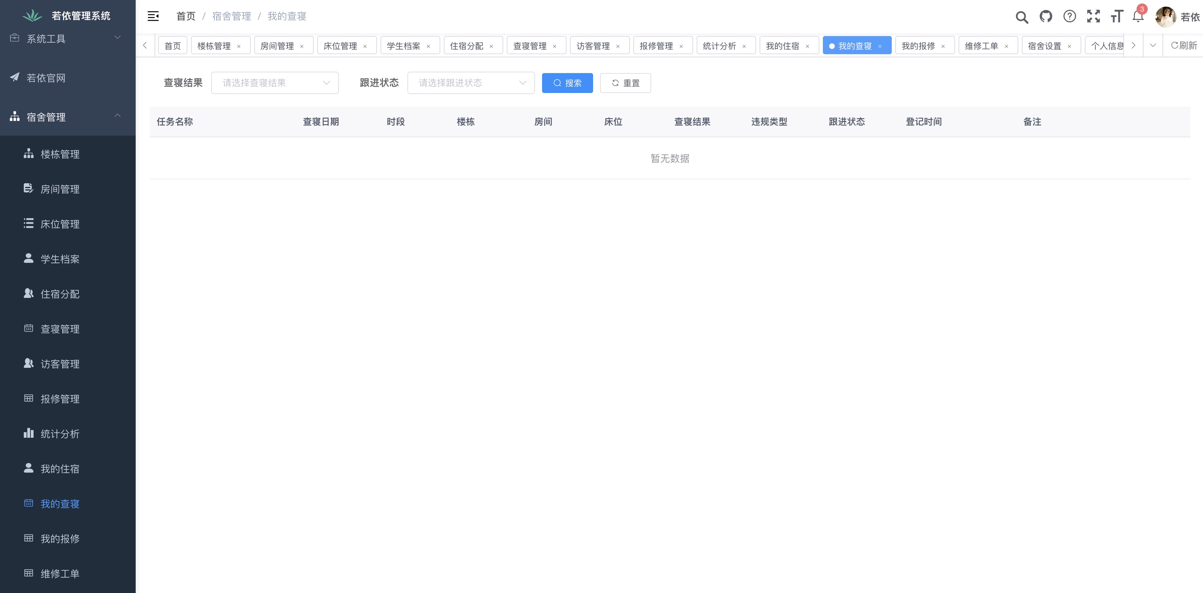Screen dimensions: 1203x593
Task: Open the header search magnifier
Action: pyautogui.click(x=1022, y=17)
